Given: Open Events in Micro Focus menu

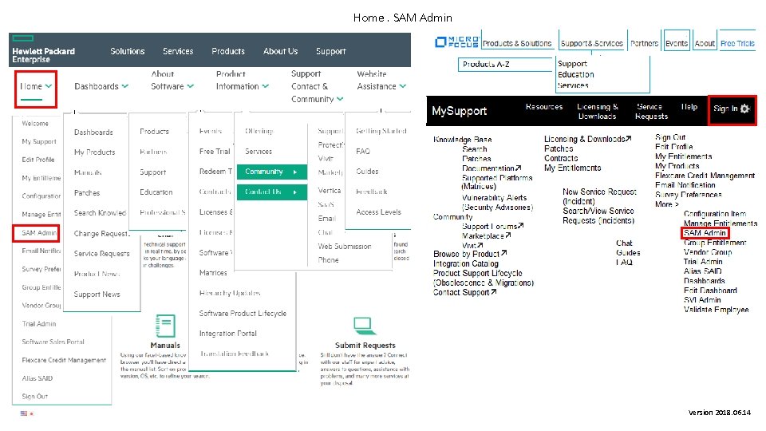Looking at the screenshot, I should (677, 43).
